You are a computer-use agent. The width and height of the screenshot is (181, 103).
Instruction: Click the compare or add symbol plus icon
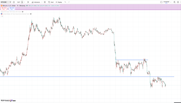(x=14, y=2)
